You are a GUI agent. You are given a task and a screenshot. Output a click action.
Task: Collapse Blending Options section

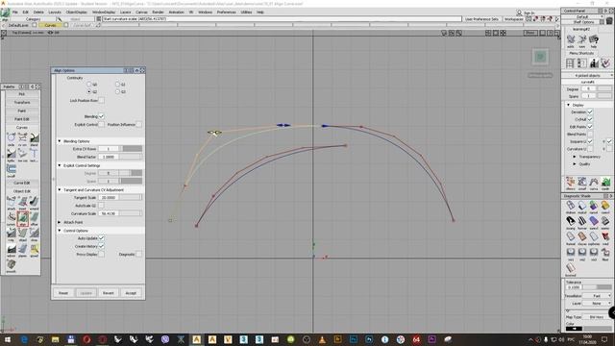tap(60, 141)
